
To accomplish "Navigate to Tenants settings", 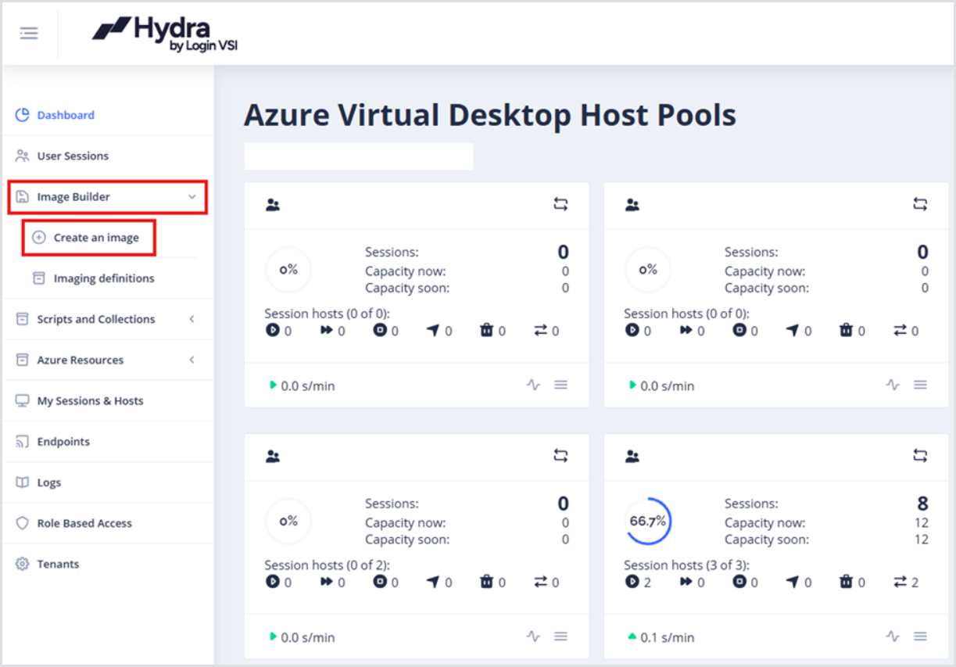I will click(58, 564).
